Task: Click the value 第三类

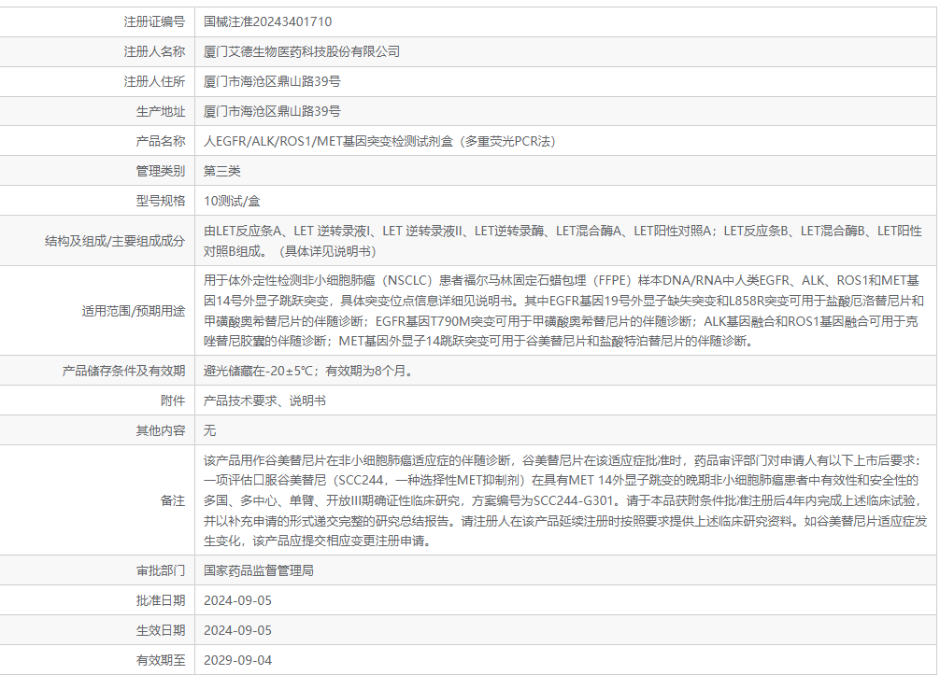Action: coord(221,171)
